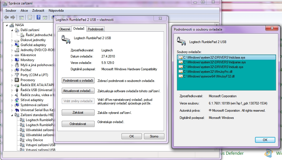Select the Ovladač tab
Screen dimensions: 282x160
click(x=79, y=29)
